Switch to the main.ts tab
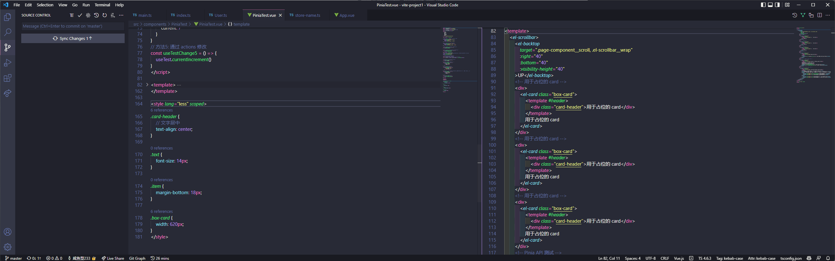 pyautogui.click(x=145, y=15)
